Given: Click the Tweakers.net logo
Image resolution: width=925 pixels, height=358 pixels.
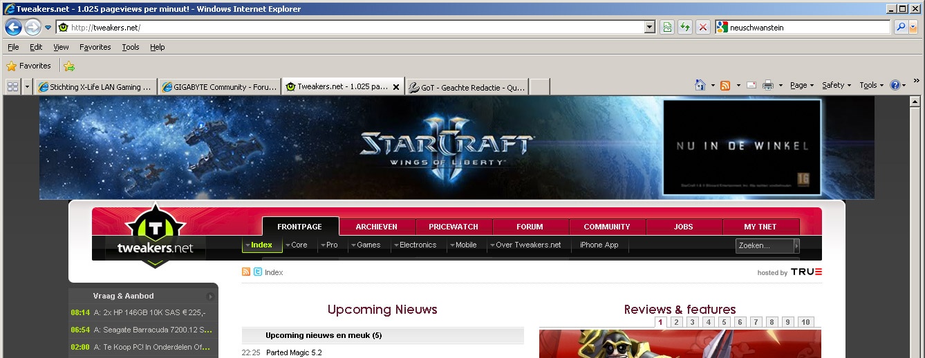Looking at the screenshot, I should 156,235.
